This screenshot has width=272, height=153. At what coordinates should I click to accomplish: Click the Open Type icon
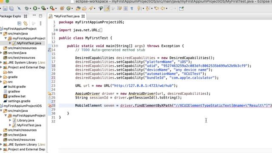point(78,8)
